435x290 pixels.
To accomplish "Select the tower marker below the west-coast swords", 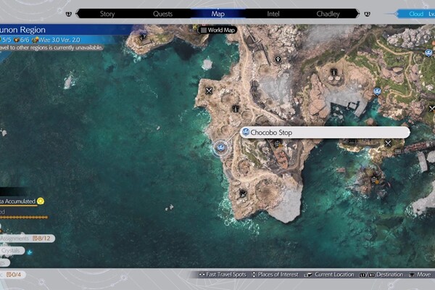I will (236, 109).
